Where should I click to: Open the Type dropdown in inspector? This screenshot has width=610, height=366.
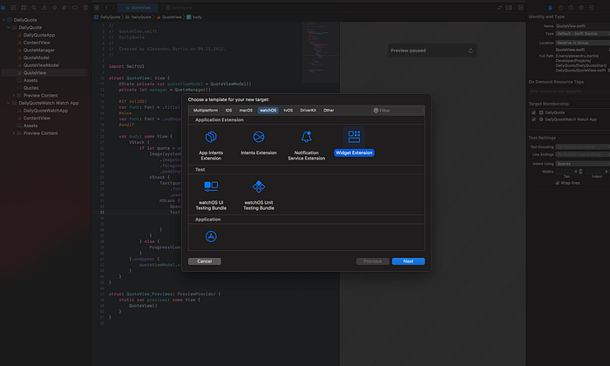[x=582, y=33]
